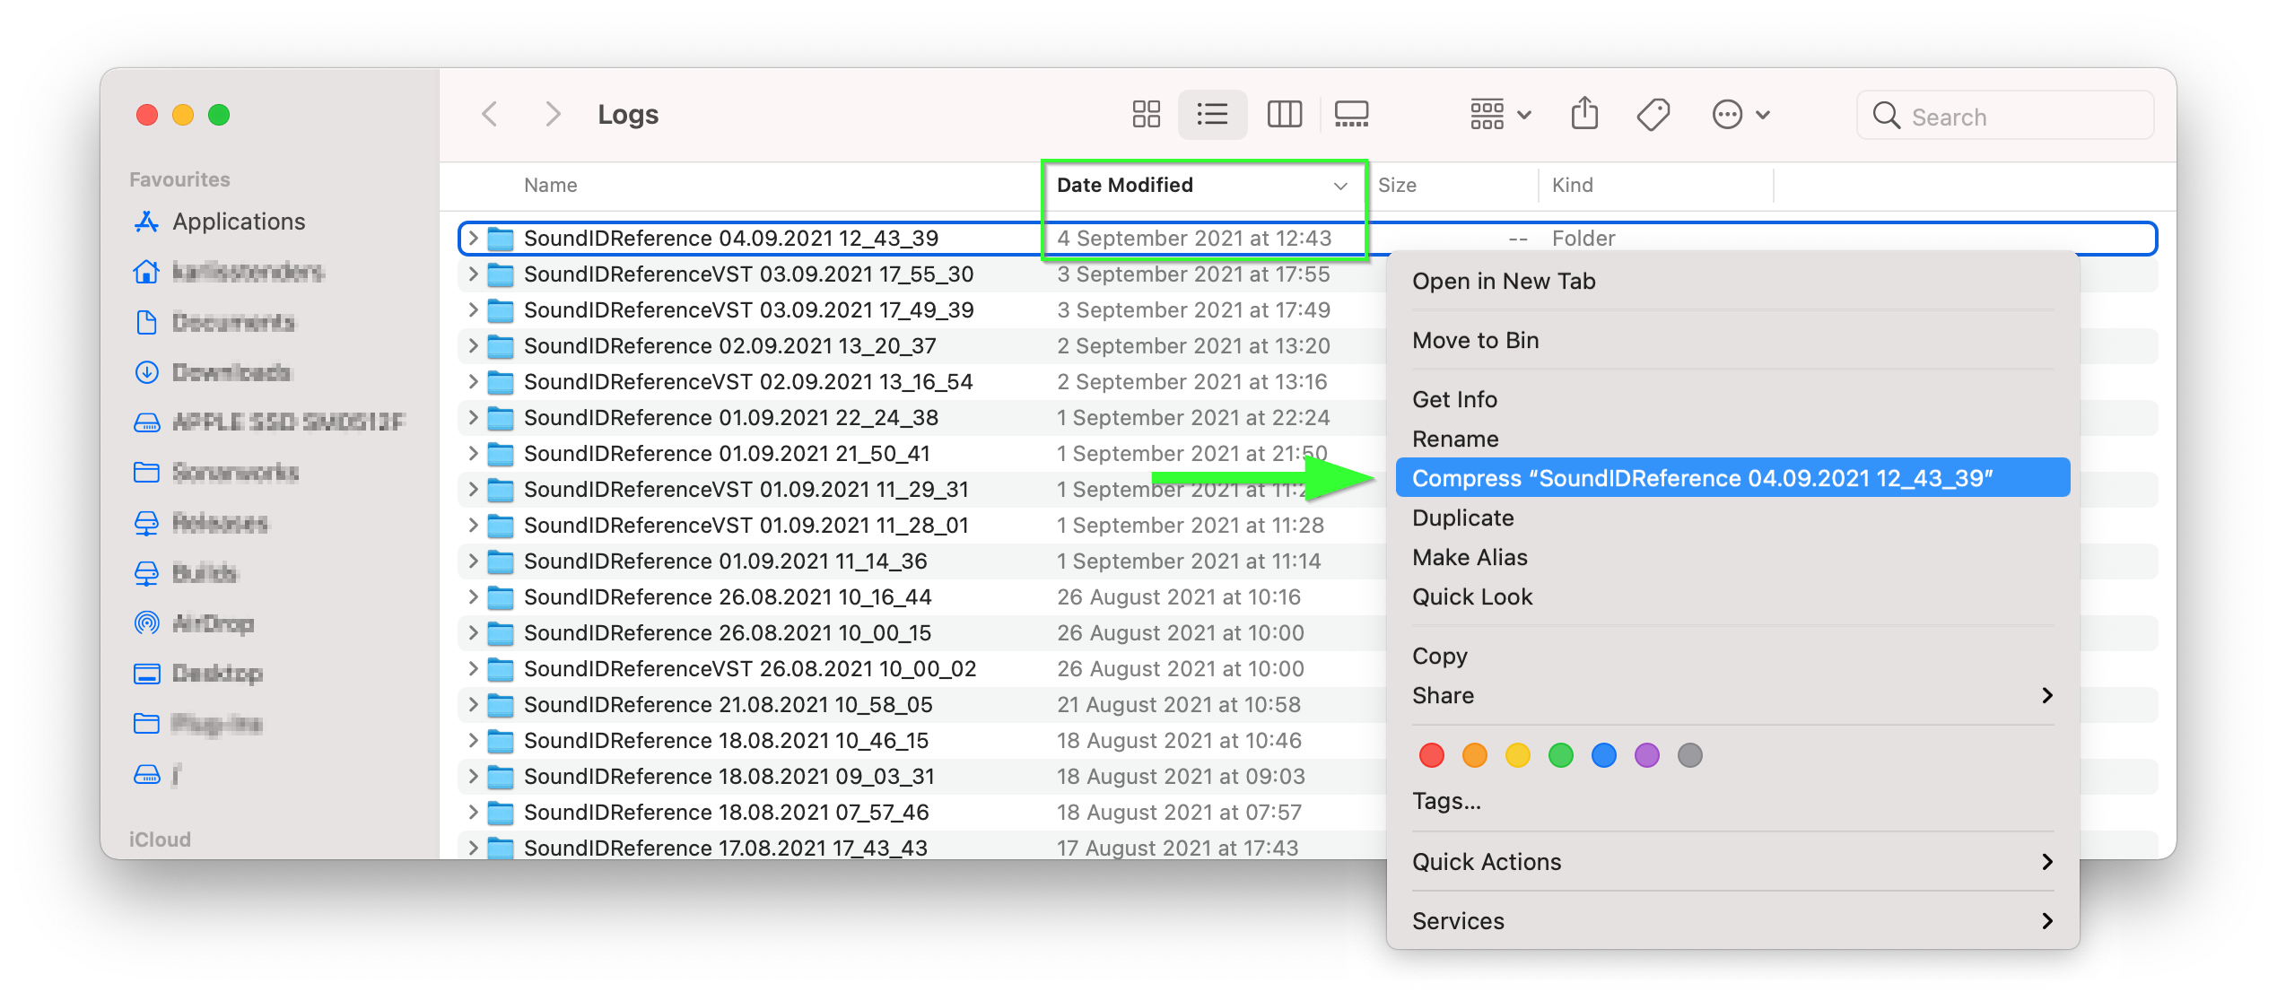The width and height of the screenshot is (2277, 992).
Task: Select SoundIDReference 18.08.2021 07_57_46 row
Action: click(x=921, y=813)
